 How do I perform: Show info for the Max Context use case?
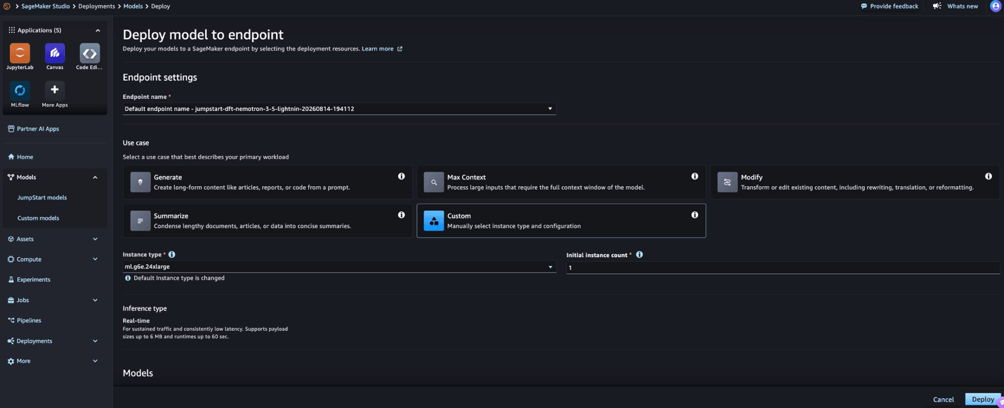click(x=695, y=176)
